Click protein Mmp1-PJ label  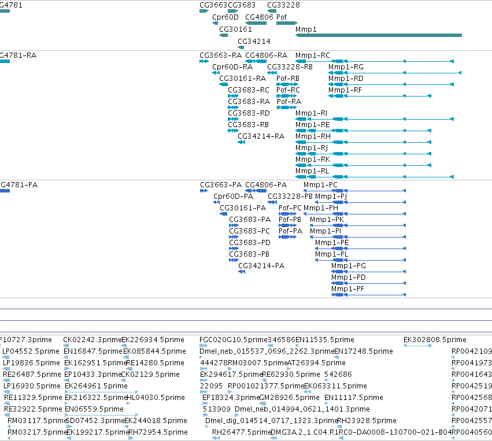(x=331, y=197)
